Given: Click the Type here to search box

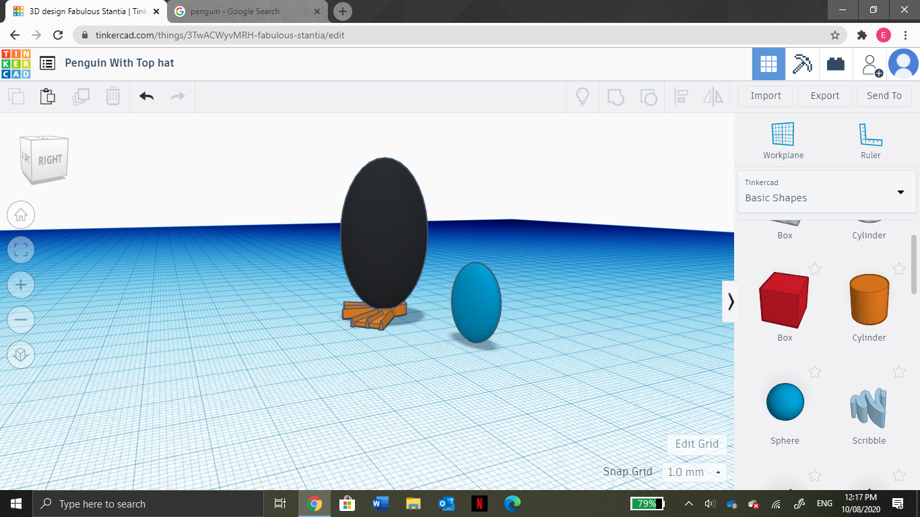Looking at the screenshot, I should click(x=148, y=504).
